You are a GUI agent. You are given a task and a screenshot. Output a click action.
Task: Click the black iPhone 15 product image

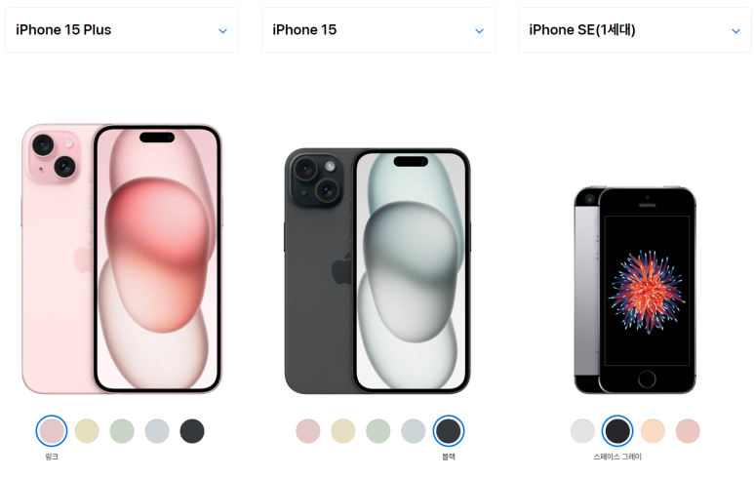point(377,271)
